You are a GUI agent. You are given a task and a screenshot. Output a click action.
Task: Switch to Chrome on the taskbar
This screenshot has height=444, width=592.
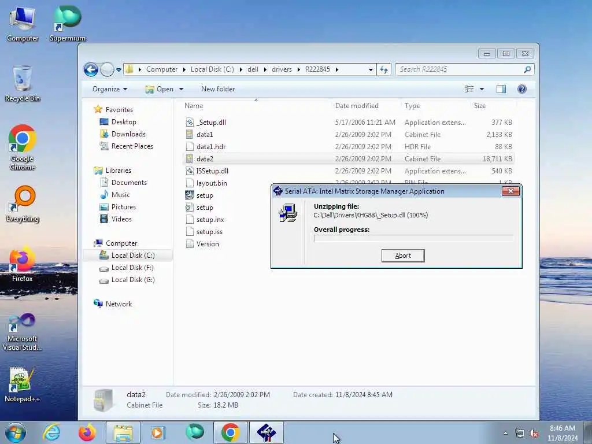(x=230, y=432)
